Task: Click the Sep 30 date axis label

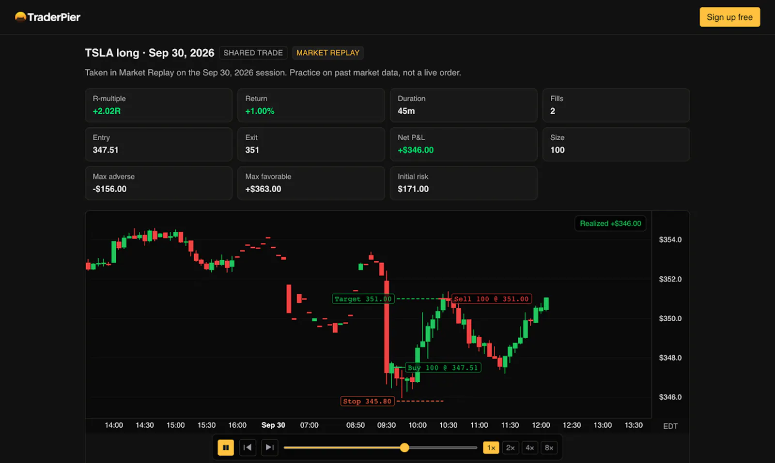Action: 273,425
